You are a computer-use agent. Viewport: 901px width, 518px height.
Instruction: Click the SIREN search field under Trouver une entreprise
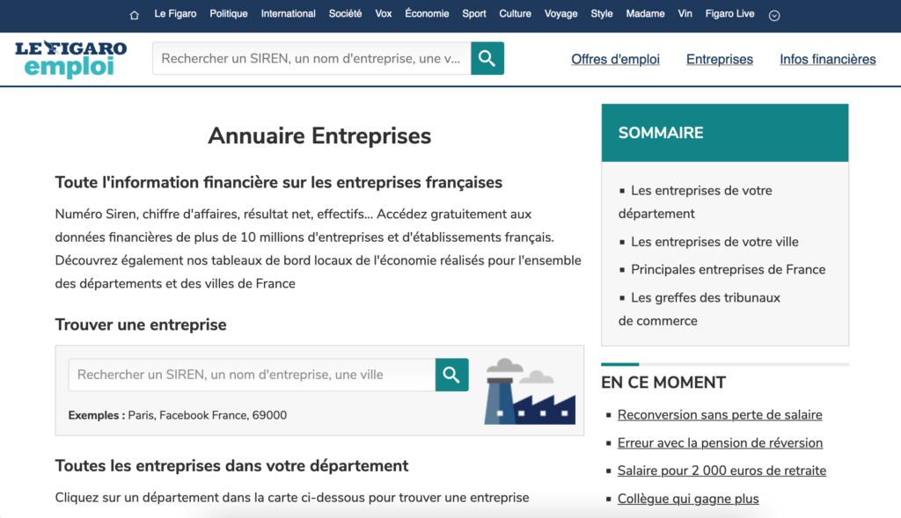(251, 375)
